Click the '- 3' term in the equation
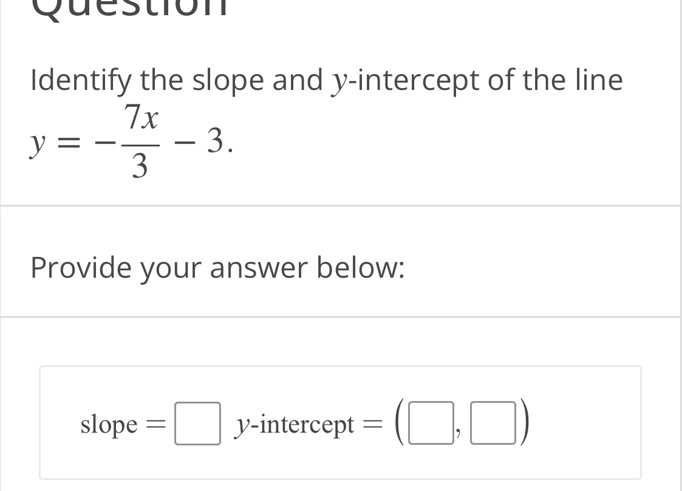The image size is (682, 491). [200, 142]
